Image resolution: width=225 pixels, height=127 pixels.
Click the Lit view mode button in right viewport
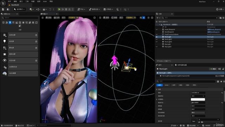pyautogui.click(x=114, y=18)
